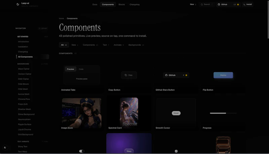269x154 pixels.
Task: Click the Hover pill in Smooth Cursor
Action: coord(176,113)
